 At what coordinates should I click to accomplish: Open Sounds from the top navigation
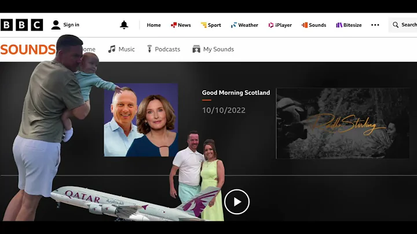(314, 25)
